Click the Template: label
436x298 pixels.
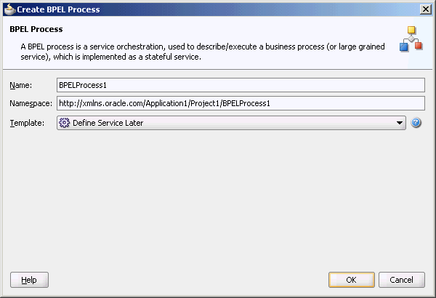point(27,123)
